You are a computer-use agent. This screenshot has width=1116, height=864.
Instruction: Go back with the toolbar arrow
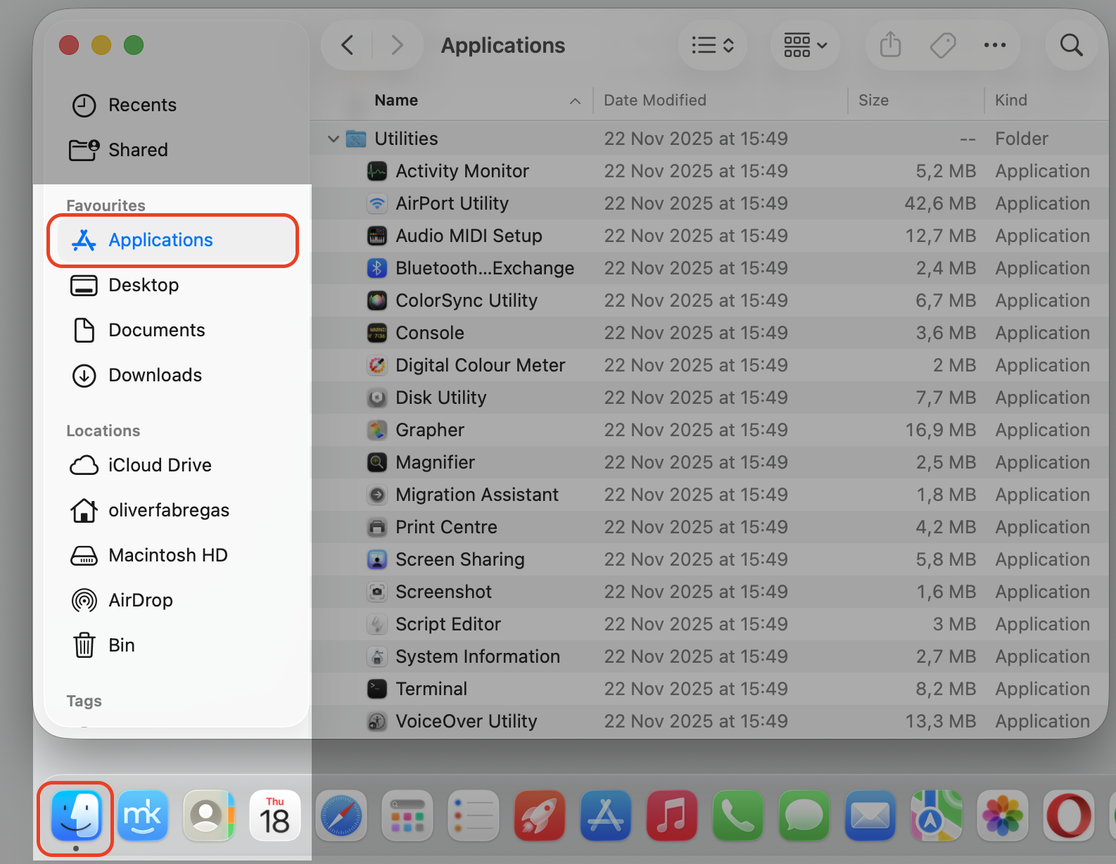(348, 45)
